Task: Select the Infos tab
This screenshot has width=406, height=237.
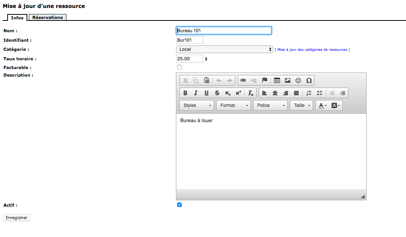Action: [x=17, y=18]
